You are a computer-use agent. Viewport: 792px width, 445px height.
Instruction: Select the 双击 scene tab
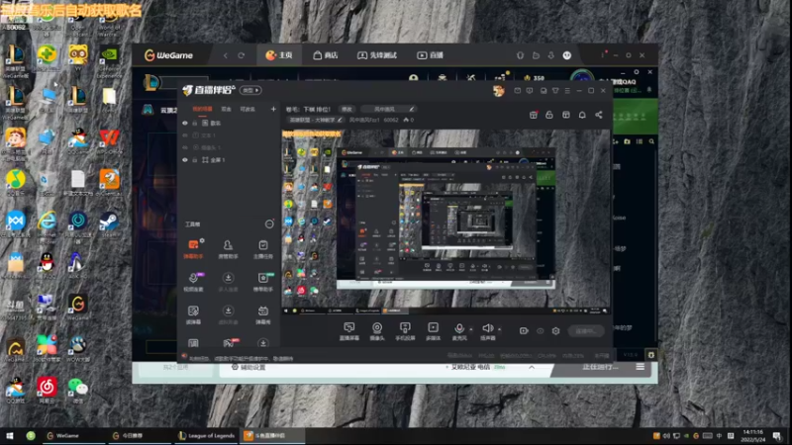click(226, 109)
